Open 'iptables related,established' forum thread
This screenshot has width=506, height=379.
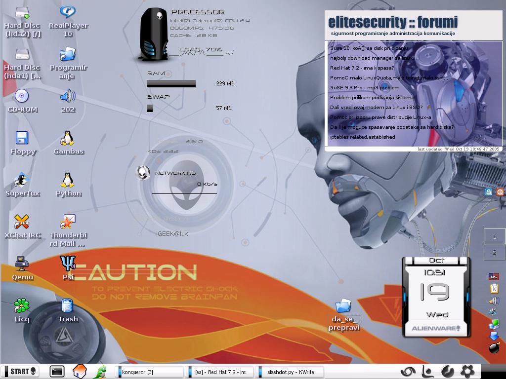[362, 137]
